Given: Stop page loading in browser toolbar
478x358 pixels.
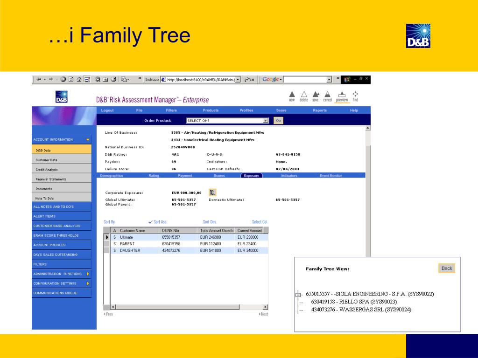Looking at the screenshot, I should tap(63, 79).
